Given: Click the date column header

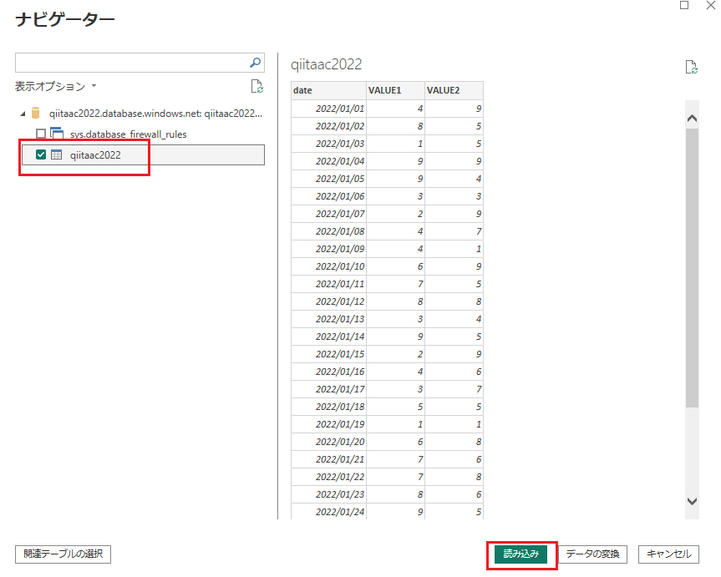Looking at the screenshot, I should point(328,90).
